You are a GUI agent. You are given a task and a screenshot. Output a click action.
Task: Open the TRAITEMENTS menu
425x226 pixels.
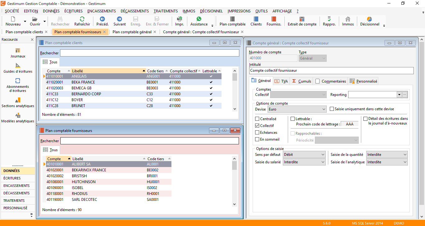coord(166,11)
